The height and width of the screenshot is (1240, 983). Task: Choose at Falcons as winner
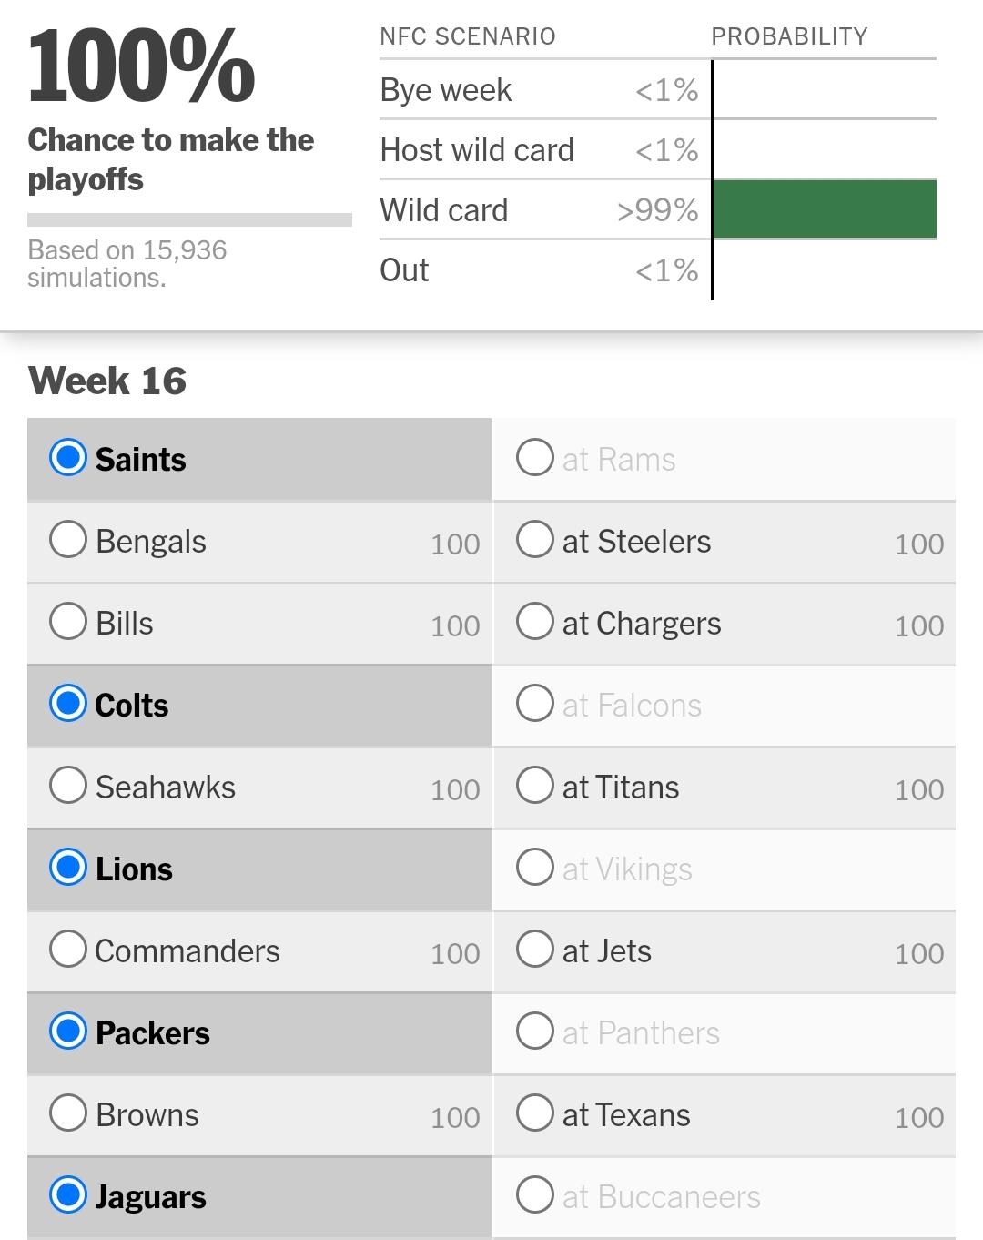535,704
